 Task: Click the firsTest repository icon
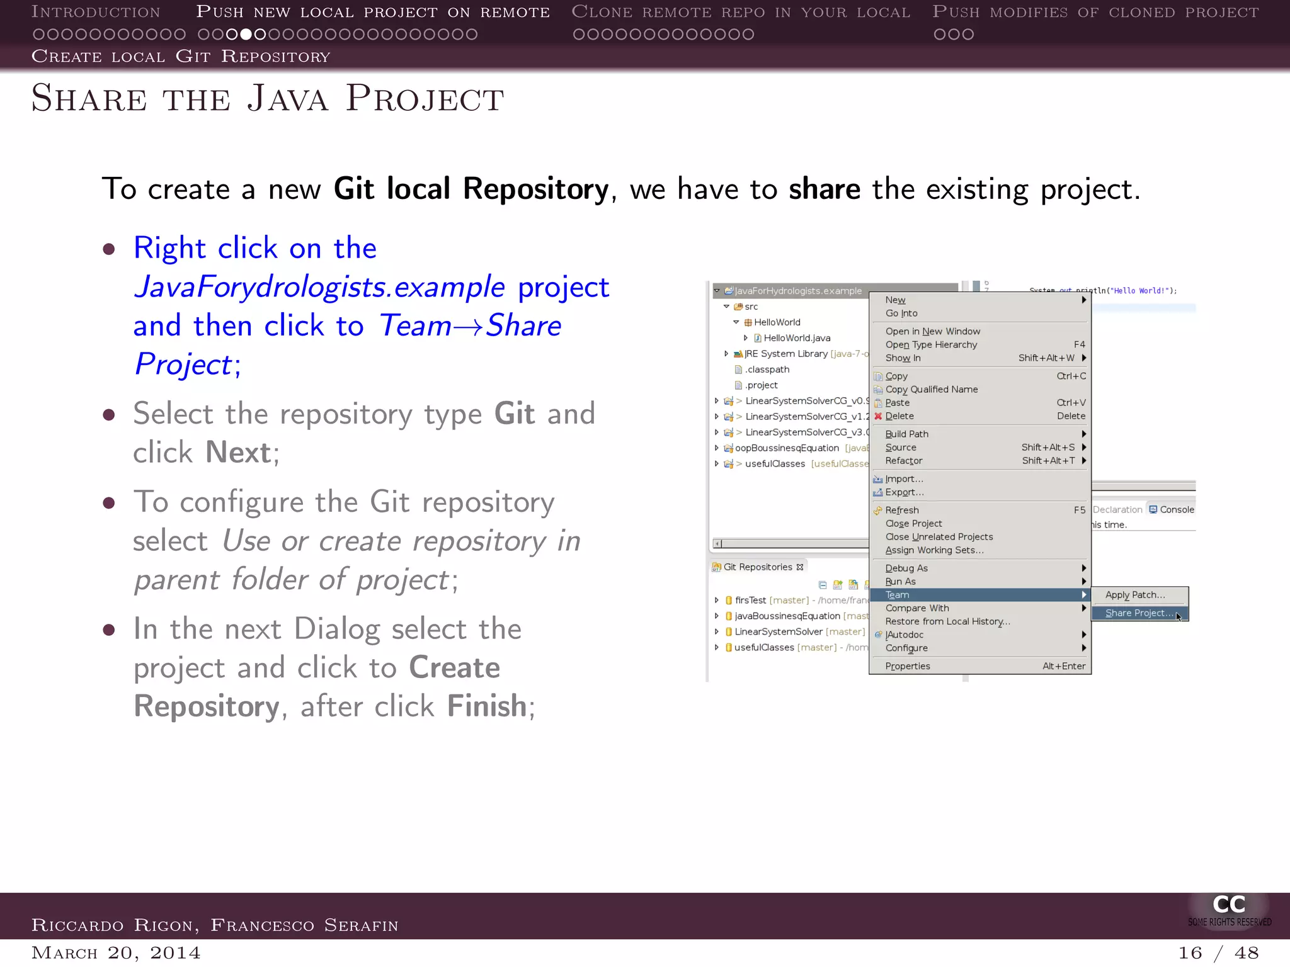[x=729, y=601]
